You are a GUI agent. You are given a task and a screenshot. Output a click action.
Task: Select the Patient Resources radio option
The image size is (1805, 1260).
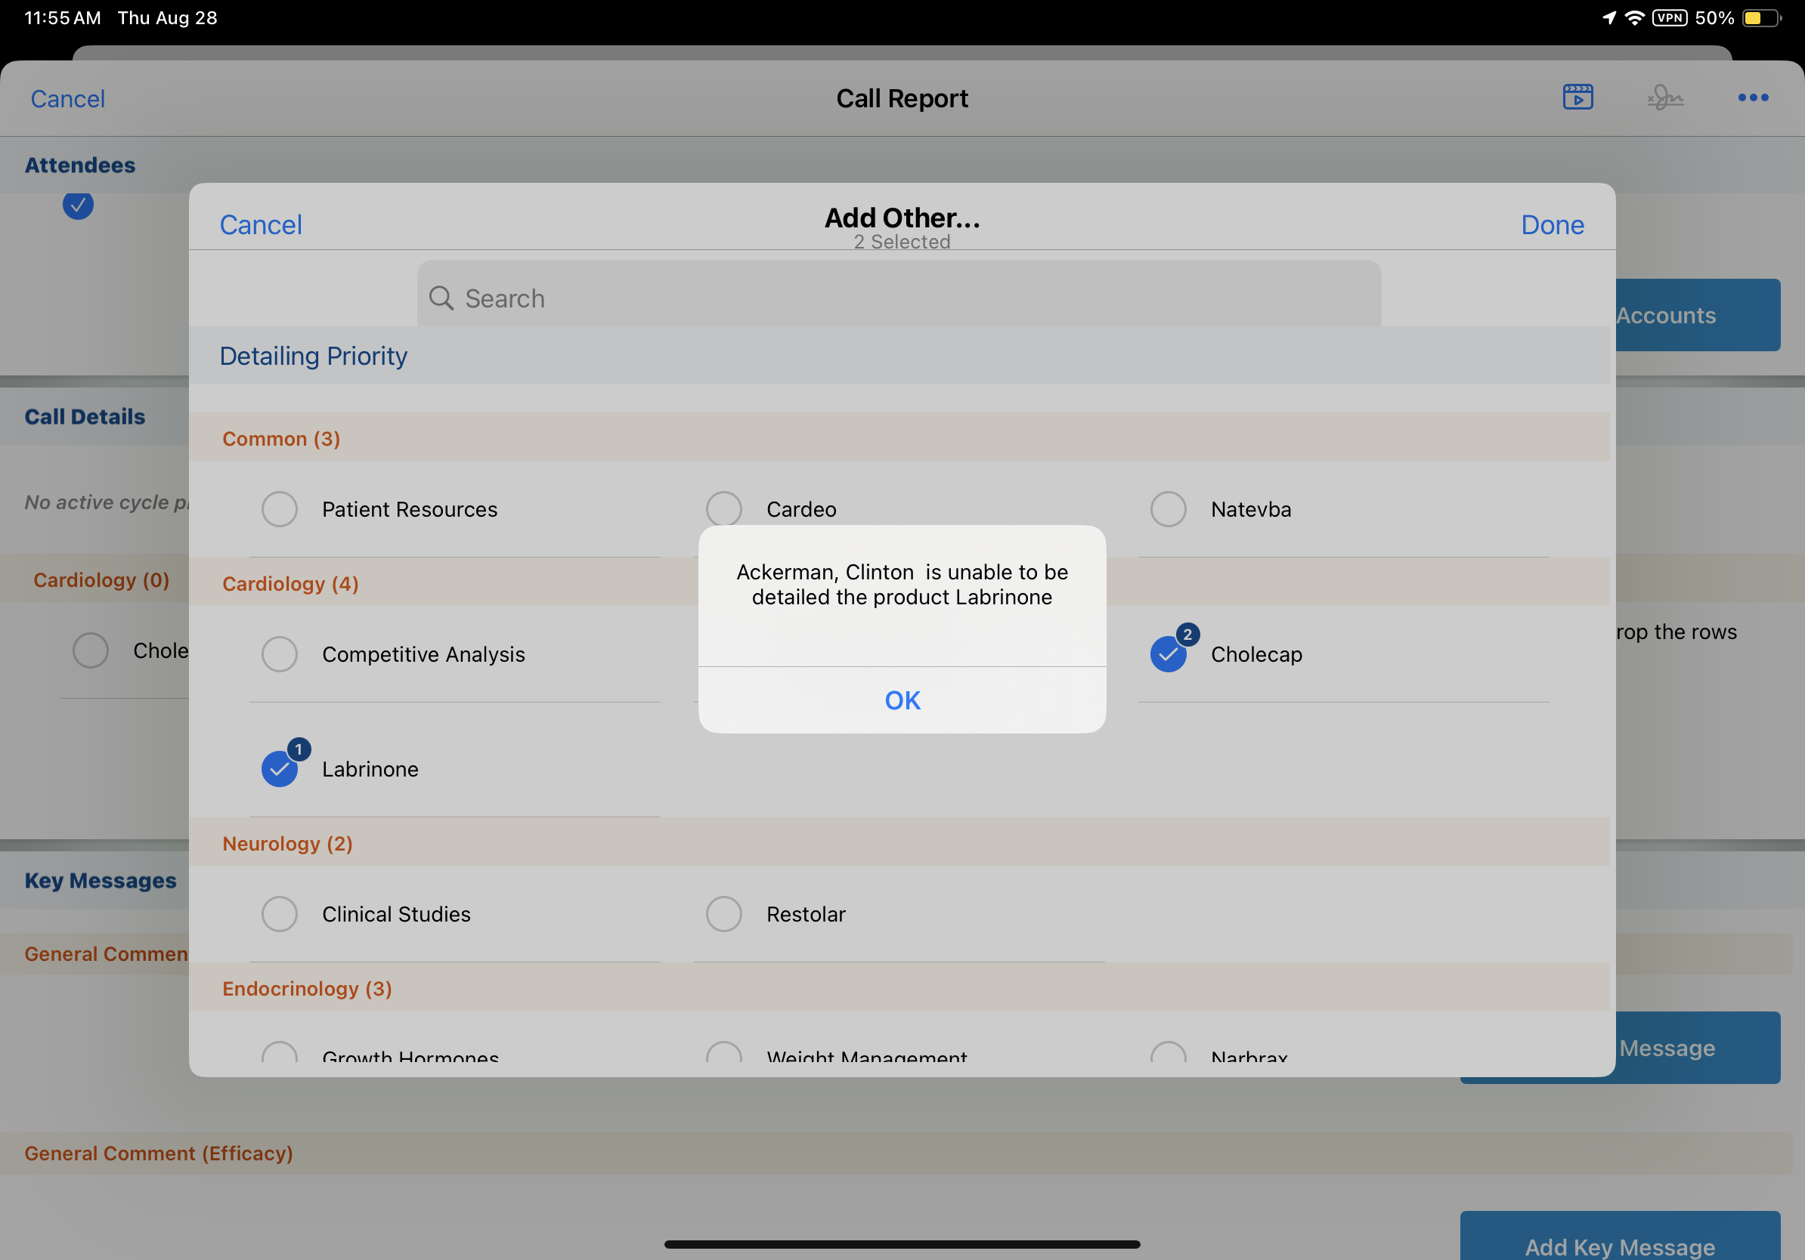coord(279,509)
